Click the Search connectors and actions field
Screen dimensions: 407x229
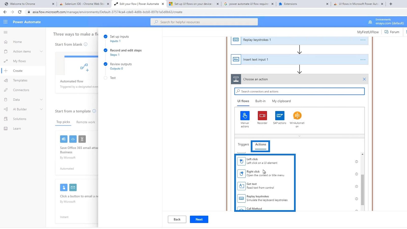(x=299, y=91)
